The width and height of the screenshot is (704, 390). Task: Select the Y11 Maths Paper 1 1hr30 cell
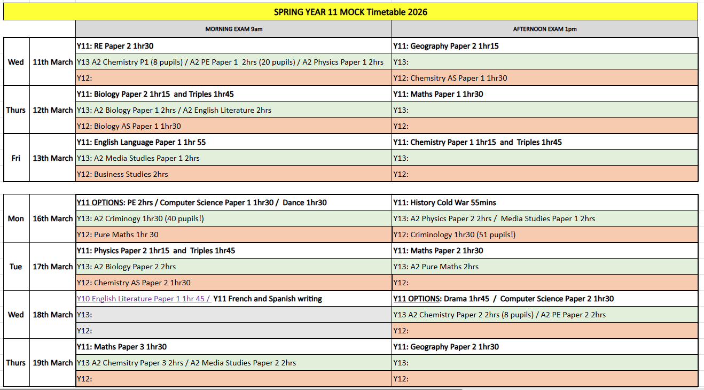tap(438, 94)
